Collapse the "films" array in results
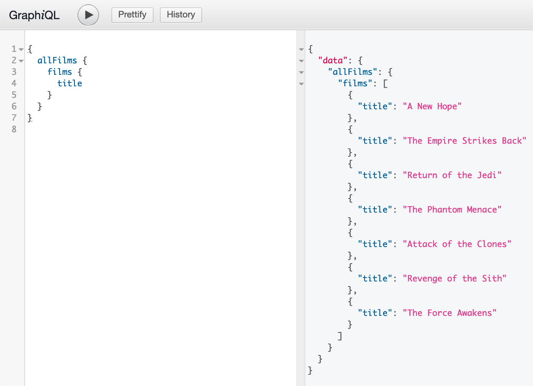This screenshot has width=533, height=386. tap(302, 84)
